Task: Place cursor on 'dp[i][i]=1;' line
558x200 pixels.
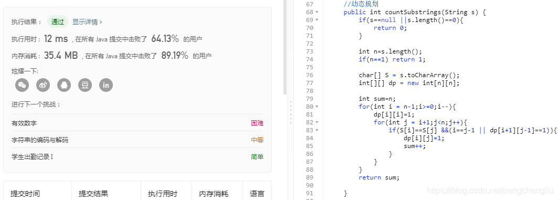Action: click(x=394, y=114)
